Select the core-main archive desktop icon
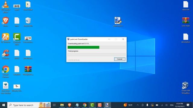 tap(186, 22)
